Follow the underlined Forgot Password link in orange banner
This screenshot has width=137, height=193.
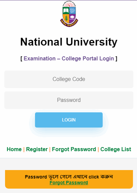[69, 183]
